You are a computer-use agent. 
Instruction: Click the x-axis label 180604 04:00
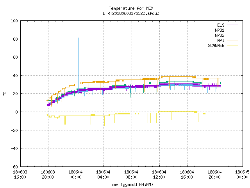[x=103, y=175]
